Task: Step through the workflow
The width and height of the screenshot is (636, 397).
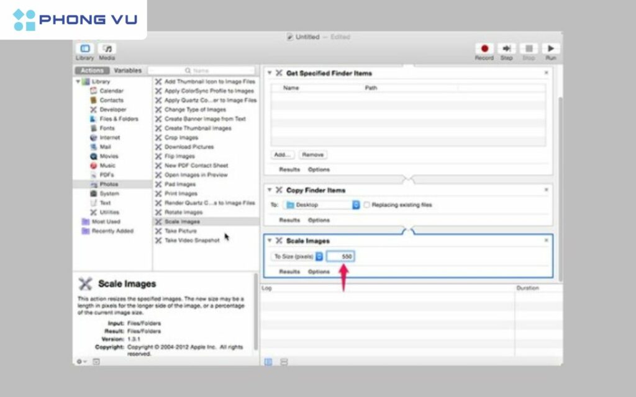Action: point(506,48)
